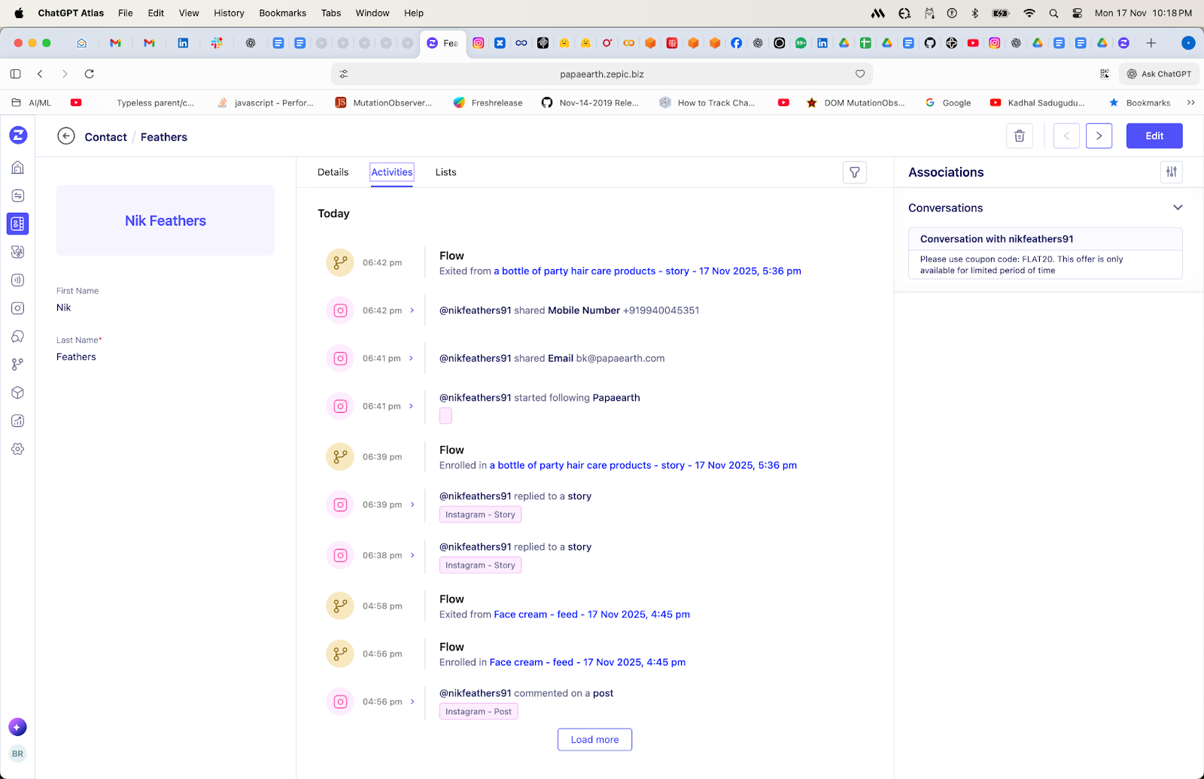
Task: Switch to the Lists tab
Action: pyautogui.click(x=445, y=172)
